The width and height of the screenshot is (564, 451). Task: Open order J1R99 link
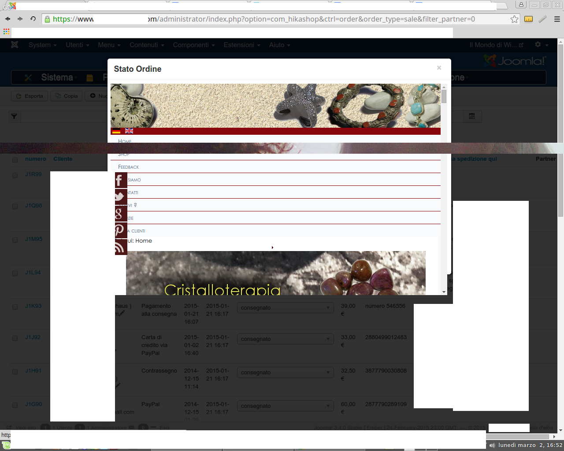[33, 174]
